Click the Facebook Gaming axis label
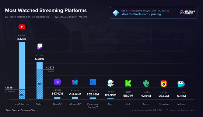The image size is (203, 117). point(93,106)
